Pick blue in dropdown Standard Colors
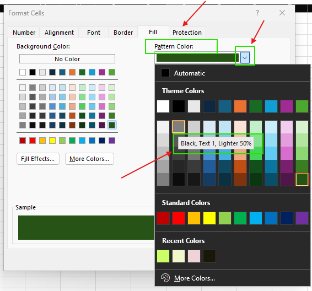312x291 pixels. [271, 218]
